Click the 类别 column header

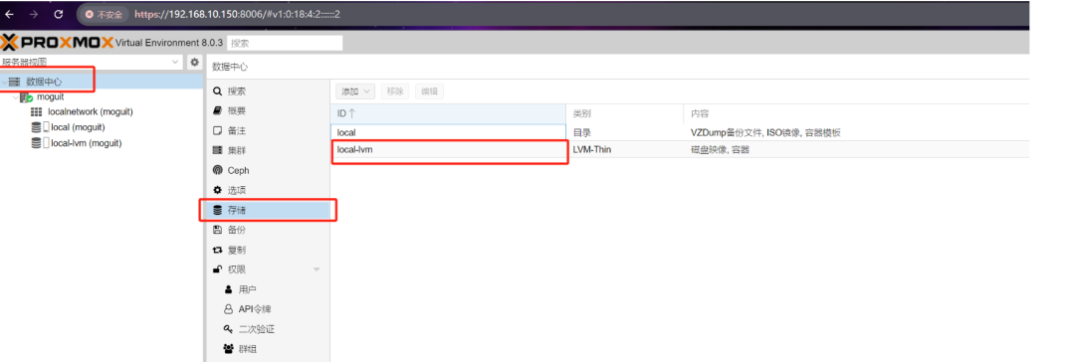(625, 113)
